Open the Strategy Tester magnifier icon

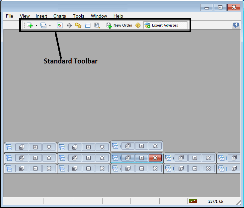(x=97, y=25)
